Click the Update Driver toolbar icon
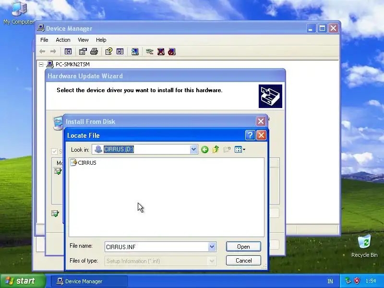 pos(149,51)
